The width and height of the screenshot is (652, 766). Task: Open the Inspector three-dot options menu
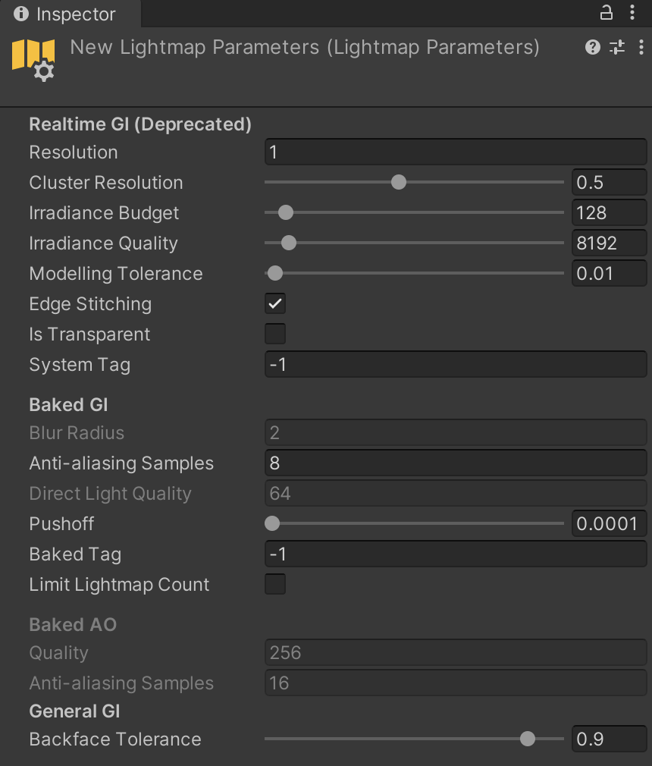tap(633, 12)
